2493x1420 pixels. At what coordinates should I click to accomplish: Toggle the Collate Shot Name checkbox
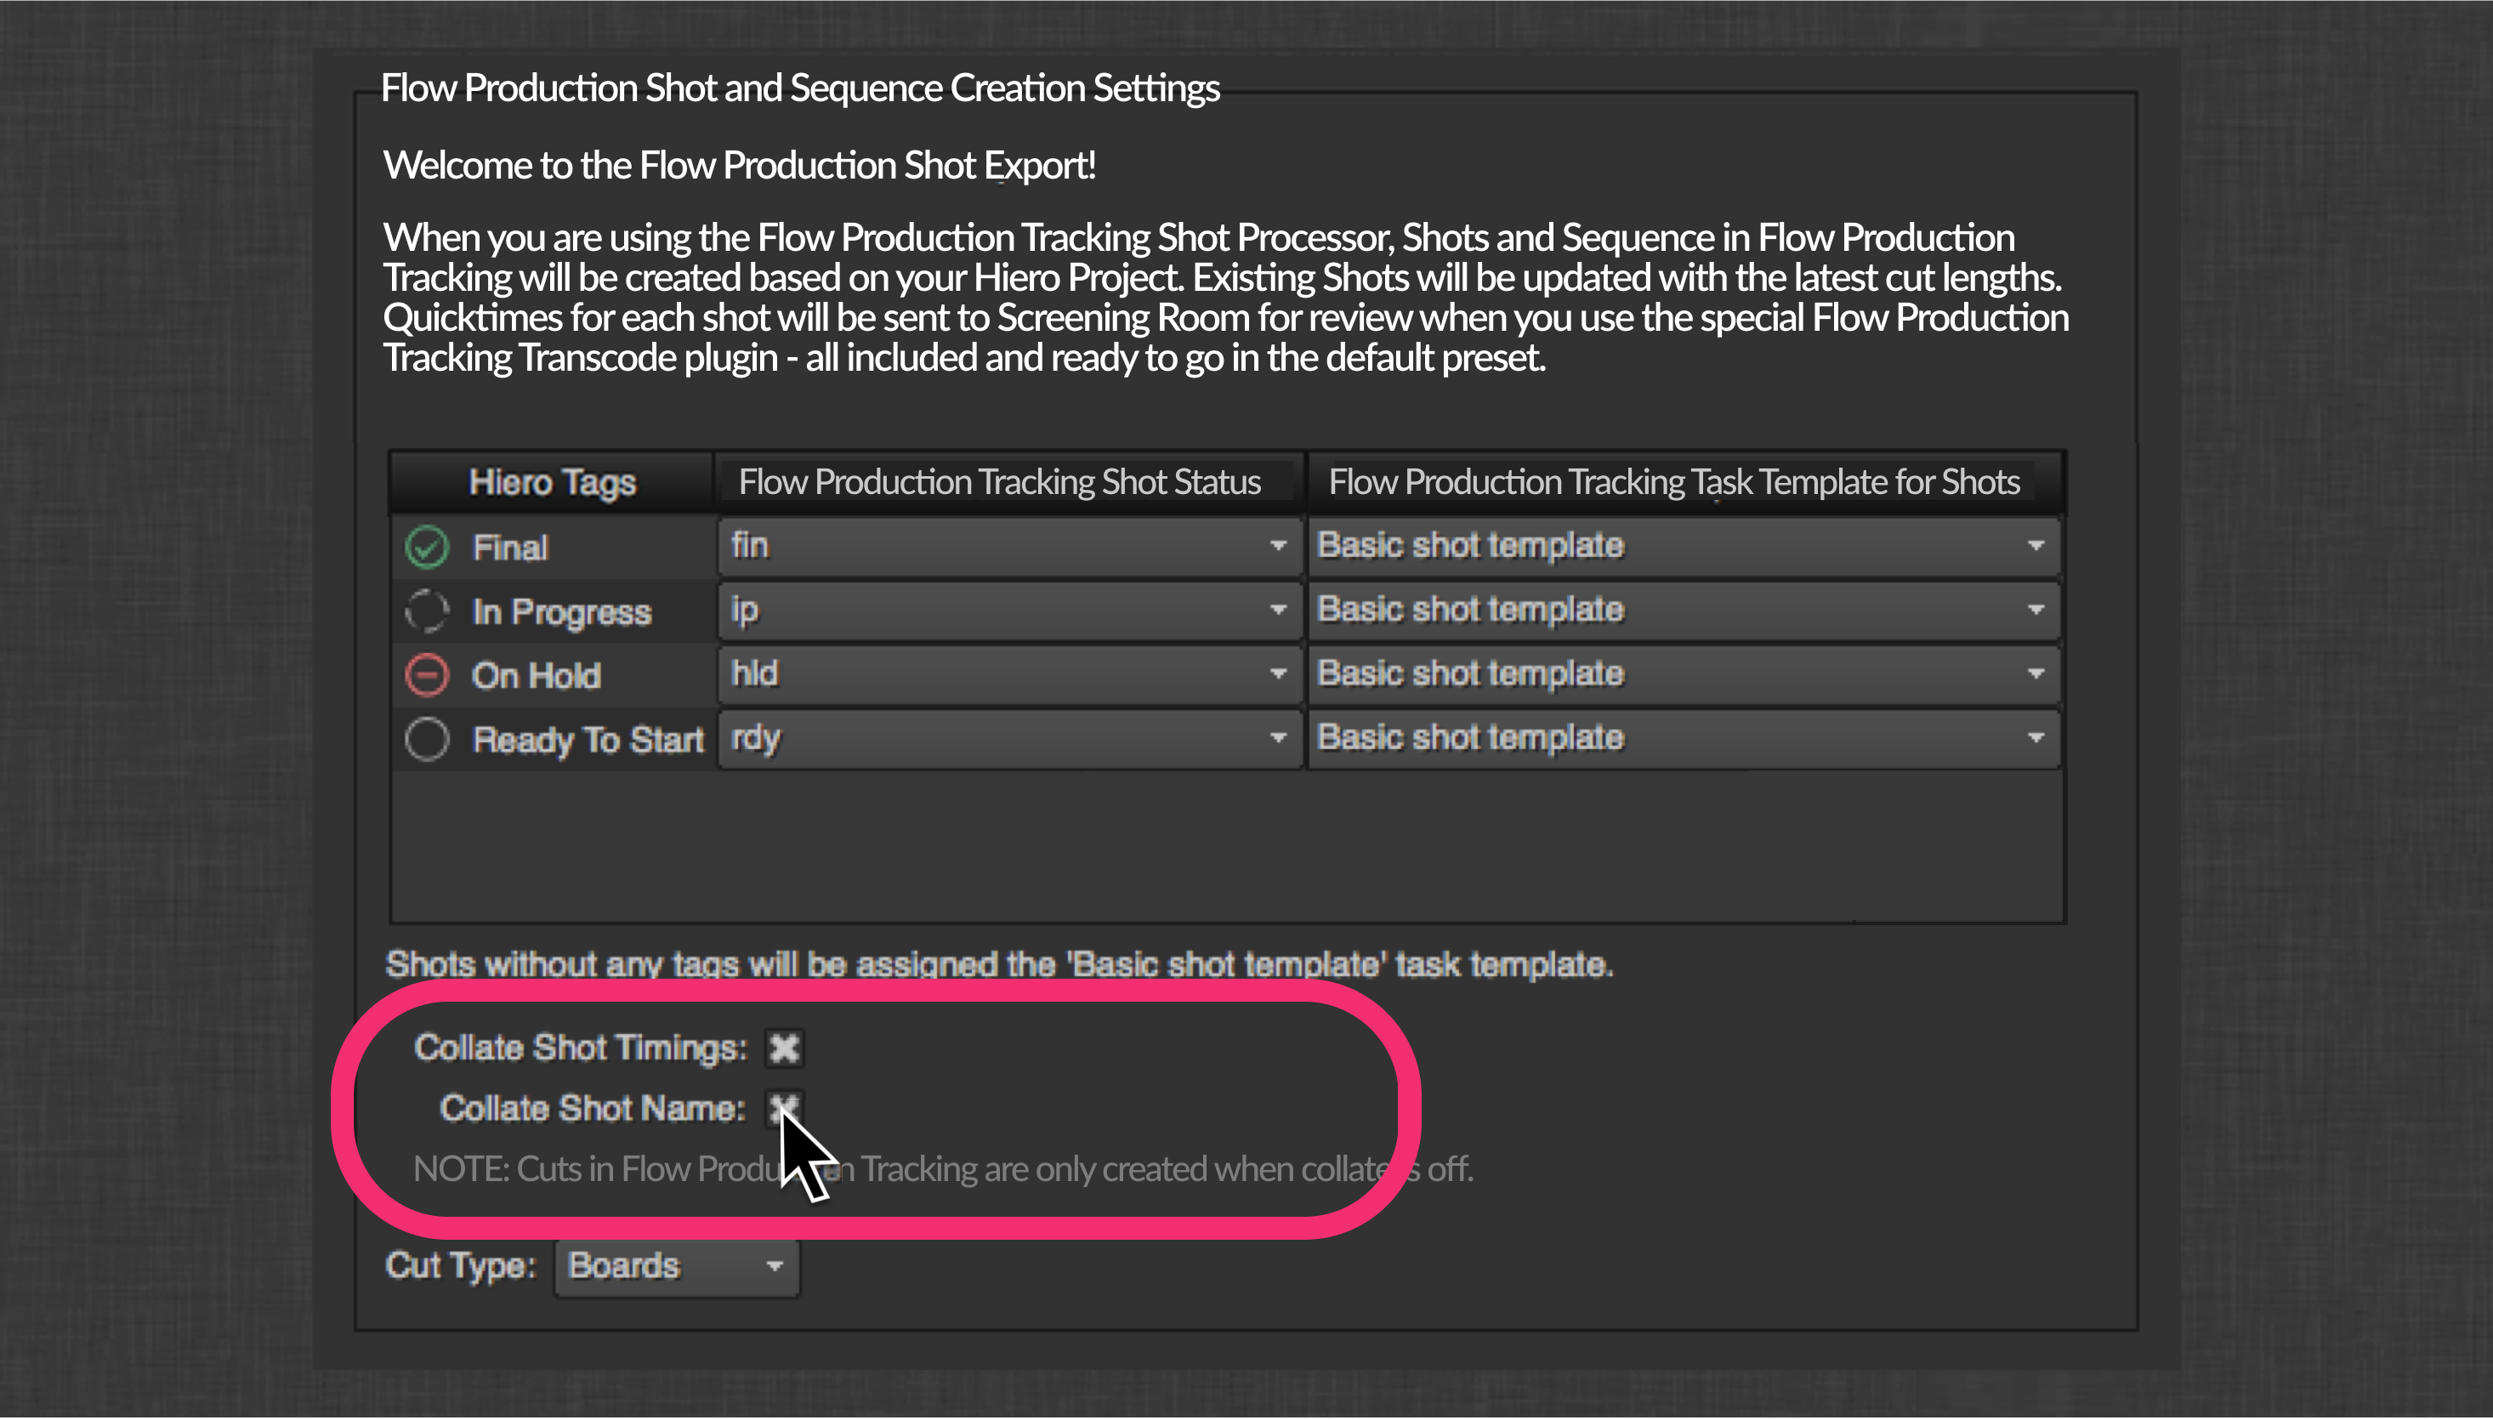[x=784, y=1109]
